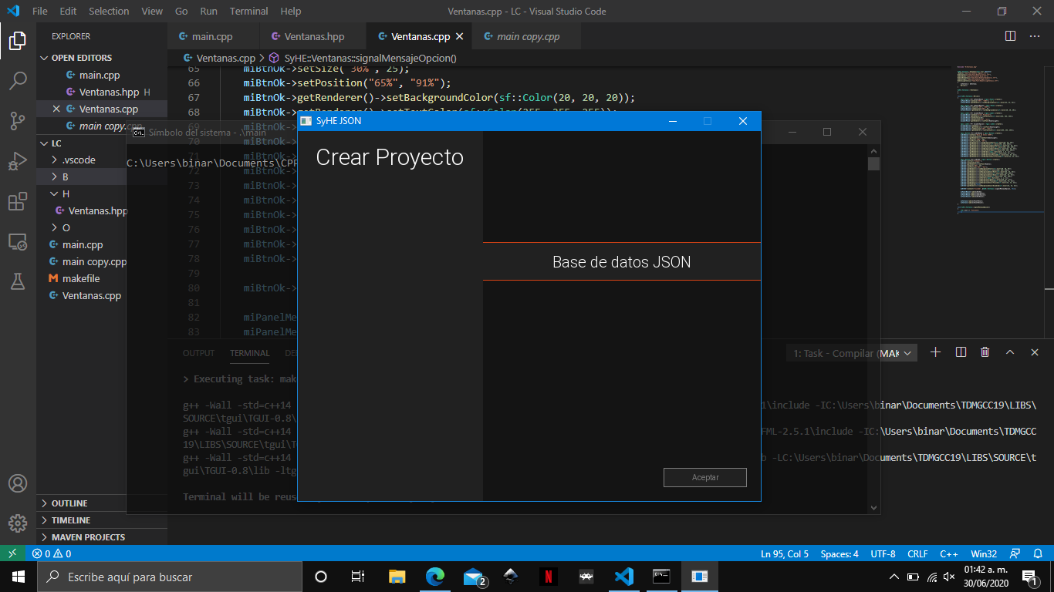Open the Testing flask icon view
Screen dimensions: 1054x592
18,282
